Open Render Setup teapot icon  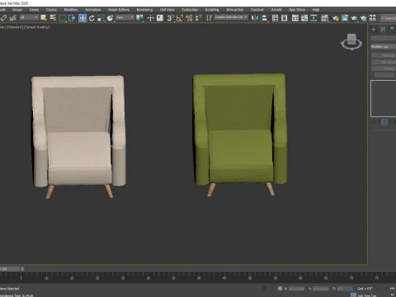tap(335, 18)
